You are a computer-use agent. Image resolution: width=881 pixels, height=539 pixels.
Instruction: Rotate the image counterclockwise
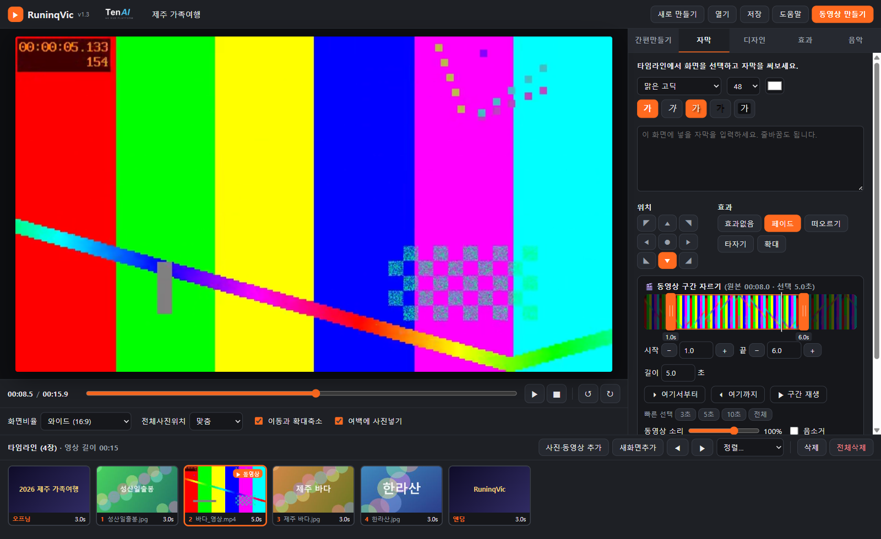588,394
